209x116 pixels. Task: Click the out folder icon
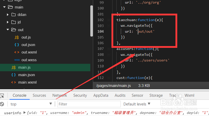14,30
